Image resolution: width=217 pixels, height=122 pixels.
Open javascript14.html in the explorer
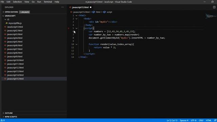click(x=15, y=75)
